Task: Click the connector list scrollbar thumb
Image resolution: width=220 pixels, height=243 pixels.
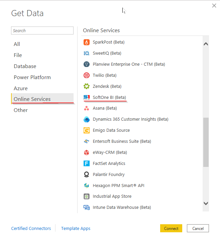Action: 206,142
